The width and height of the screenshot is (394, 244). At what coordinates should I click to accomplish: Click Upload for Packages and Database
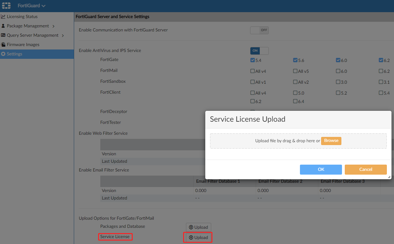coord(198,227)
